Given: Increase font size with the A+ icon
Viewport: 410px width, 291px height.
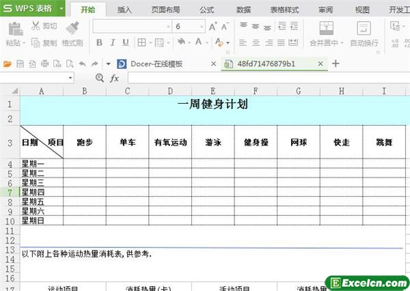Looking at the screenshot, I should coord(213,26).
